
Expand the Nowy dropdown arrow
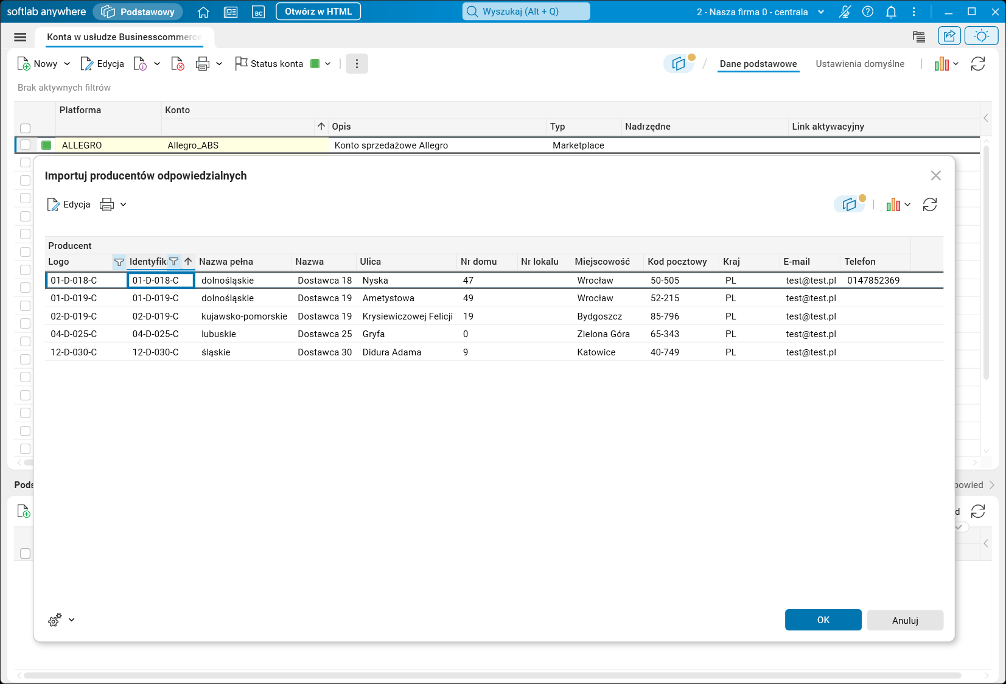(x=67, y=64)
